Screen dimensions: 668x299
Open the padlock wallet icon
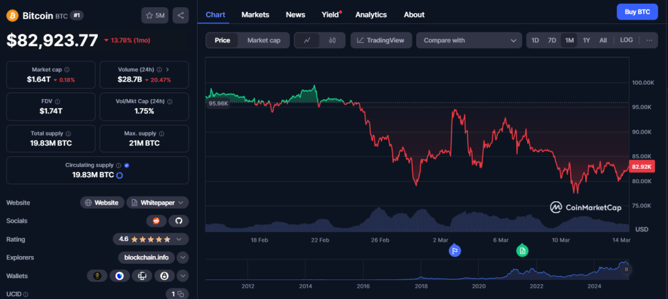click(x=164, y=276)
